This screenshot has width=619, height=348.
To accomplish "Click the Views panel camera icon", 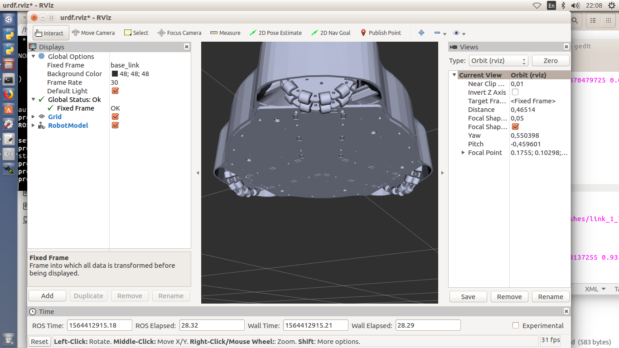I will [454, 47].
